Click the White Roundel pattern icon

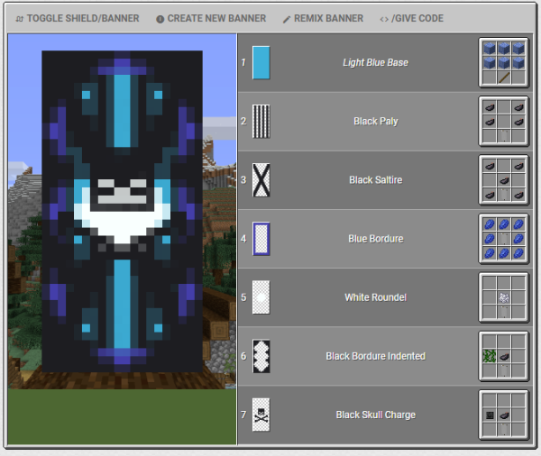tap(261, 297)
